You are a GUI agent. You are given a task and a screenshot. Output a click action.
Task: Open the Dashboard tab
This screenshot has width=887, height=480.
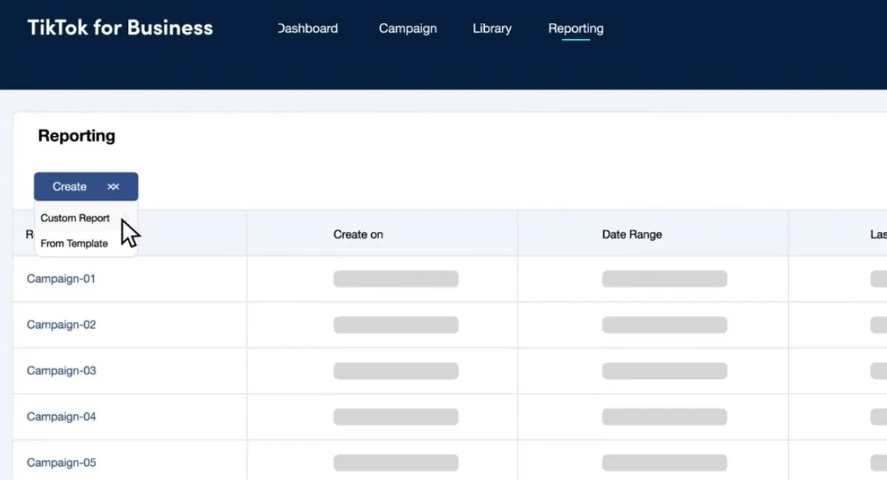click(x=307, y=29)
